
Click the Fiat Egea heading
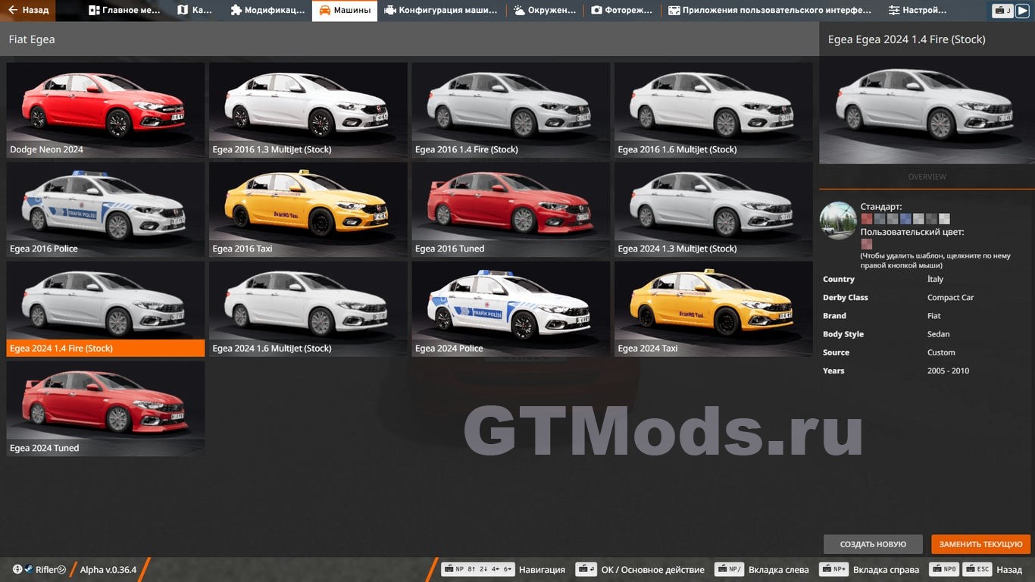[32, 39]
